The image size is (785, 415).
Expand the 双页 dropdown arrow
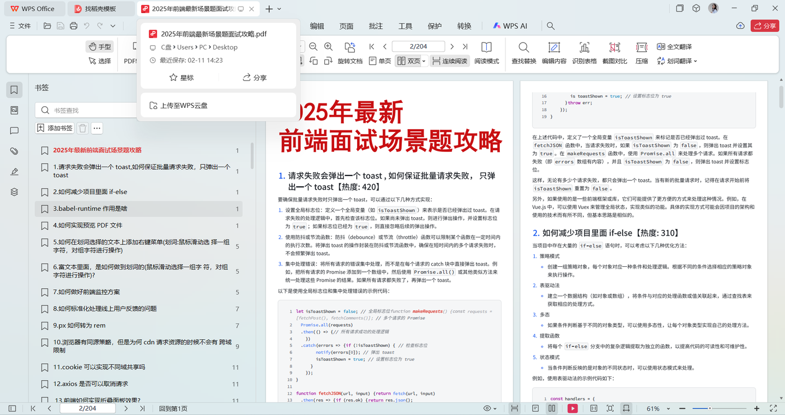click(x=424, y=62)
